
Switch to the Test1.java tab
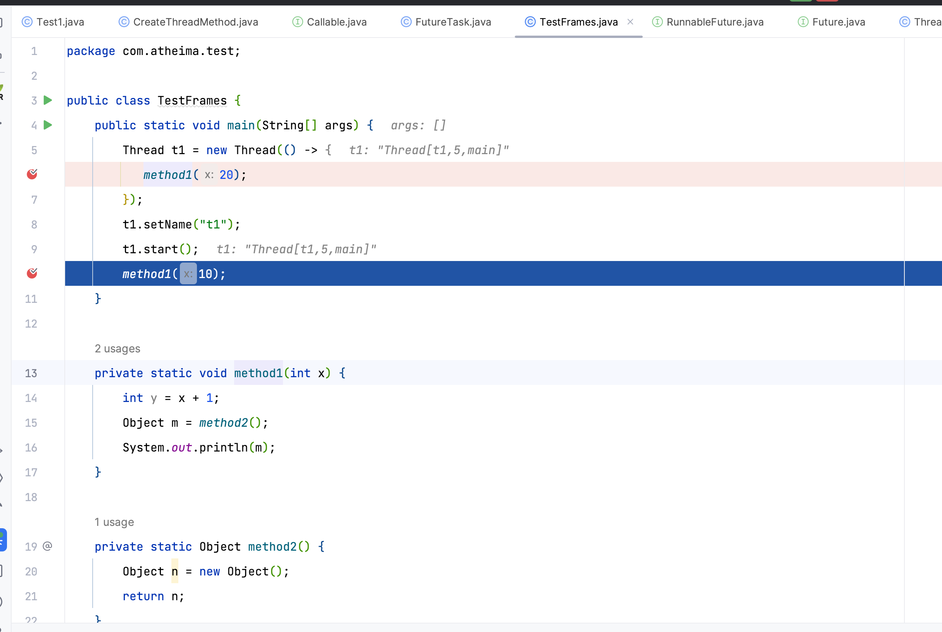[53, 22]
